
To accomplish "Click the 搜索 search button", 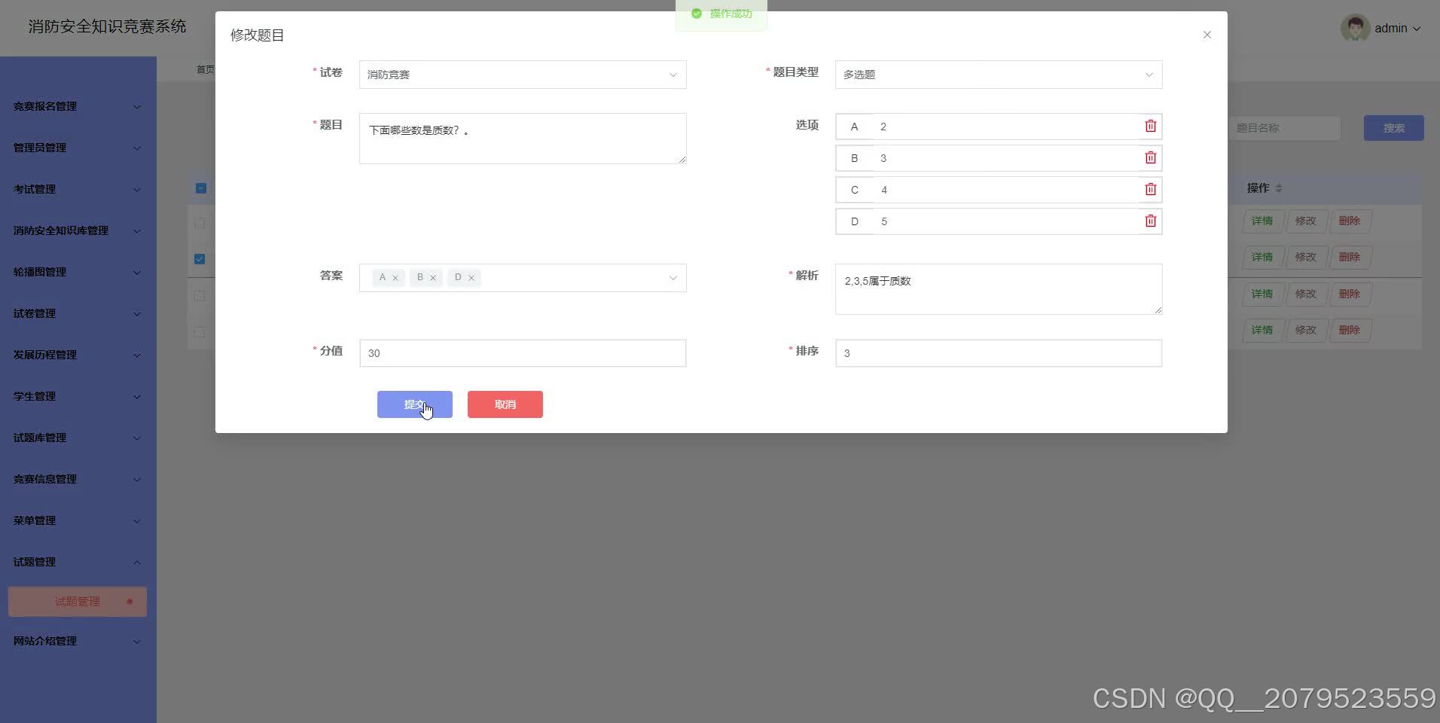I will 1393,127.
